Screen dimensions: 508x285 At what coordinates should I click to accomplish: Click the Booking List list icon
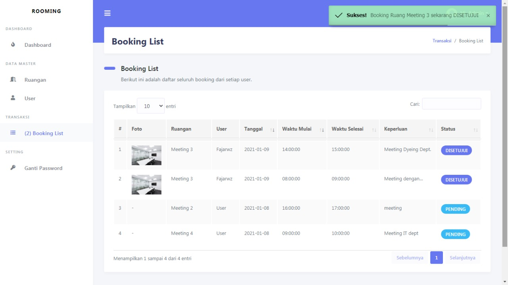click(x=13, y=133)
